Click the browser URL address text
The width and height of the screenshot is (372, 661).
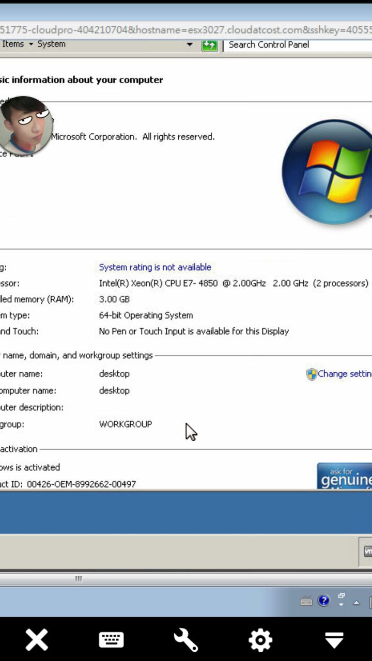186,30
